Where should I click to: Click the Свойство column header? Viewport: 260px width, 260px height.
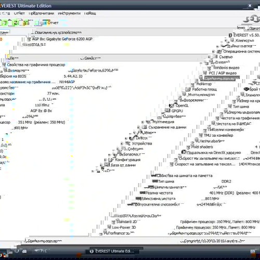coord(92,58)
